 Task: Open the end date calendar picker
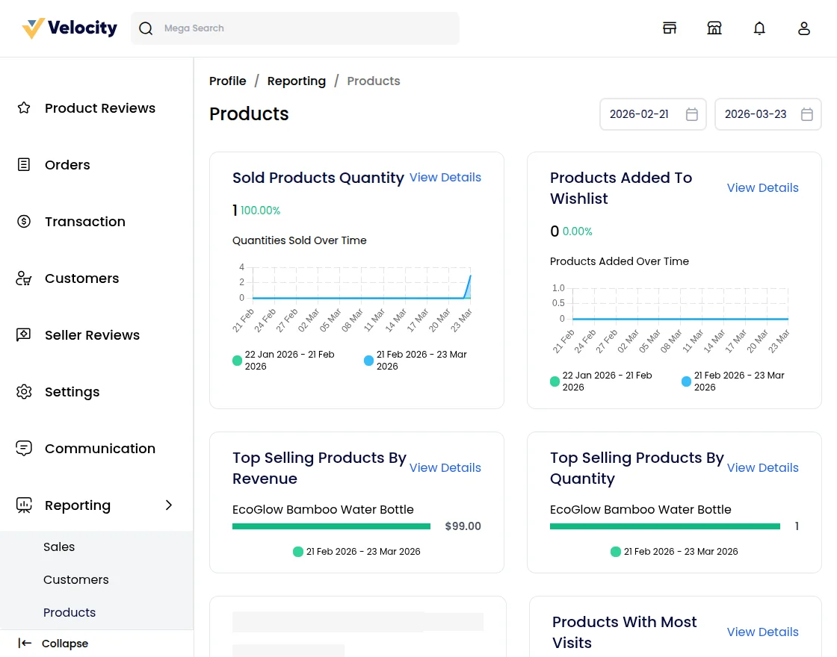[807, 114]
